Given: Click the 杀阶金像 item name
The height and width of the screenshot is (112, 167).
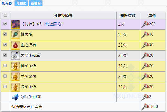Looking at the screenshot, I should [28, 87].
